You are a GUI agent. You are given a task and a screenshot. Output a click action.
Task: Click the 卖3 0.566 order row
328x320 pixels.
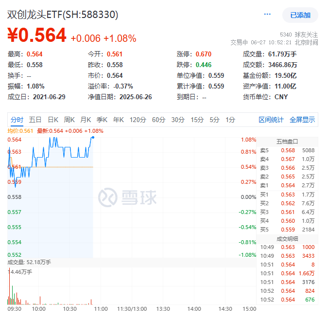coord(287,168)
